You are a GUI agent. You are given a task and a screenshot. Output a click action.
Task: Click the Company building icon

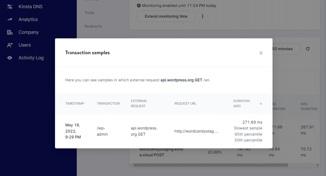tap(10, 32)
